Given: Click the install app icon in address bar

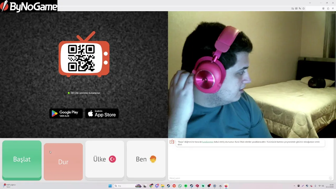Looking at the screenshot, I should click(296, 8).
